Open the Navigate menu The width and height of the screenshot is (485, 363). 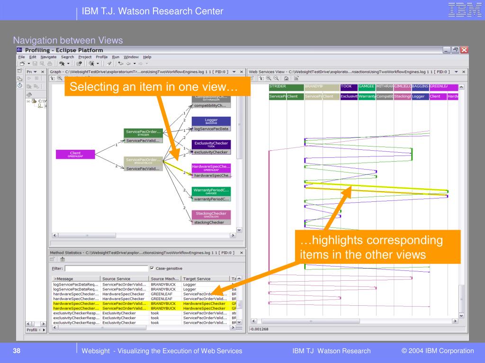click(49, 57)
